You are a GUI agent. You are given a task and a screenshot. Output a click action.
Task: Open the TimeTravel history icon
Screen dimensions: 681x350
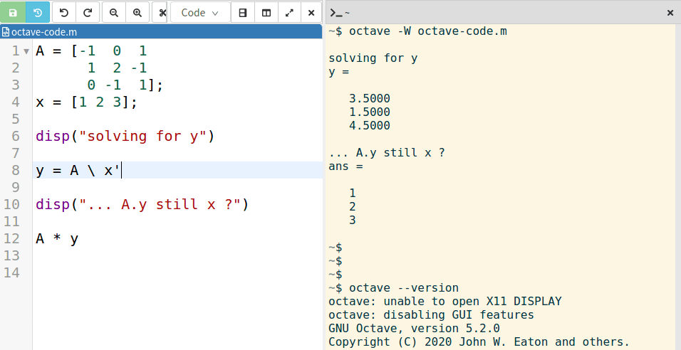pyautogui.click(x=38, y=13)
